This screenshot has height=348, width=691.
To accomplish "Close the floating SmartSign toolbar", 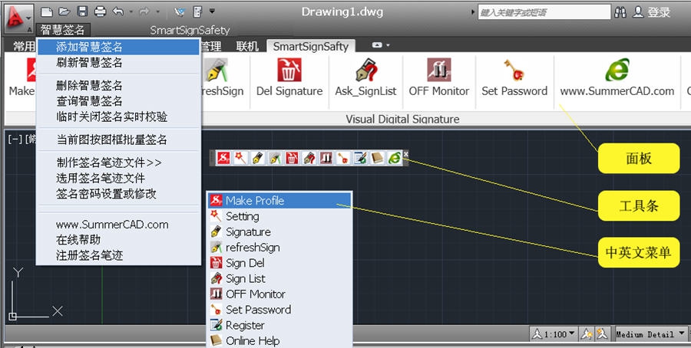I will pyautogui.click(x=406, y=154).
